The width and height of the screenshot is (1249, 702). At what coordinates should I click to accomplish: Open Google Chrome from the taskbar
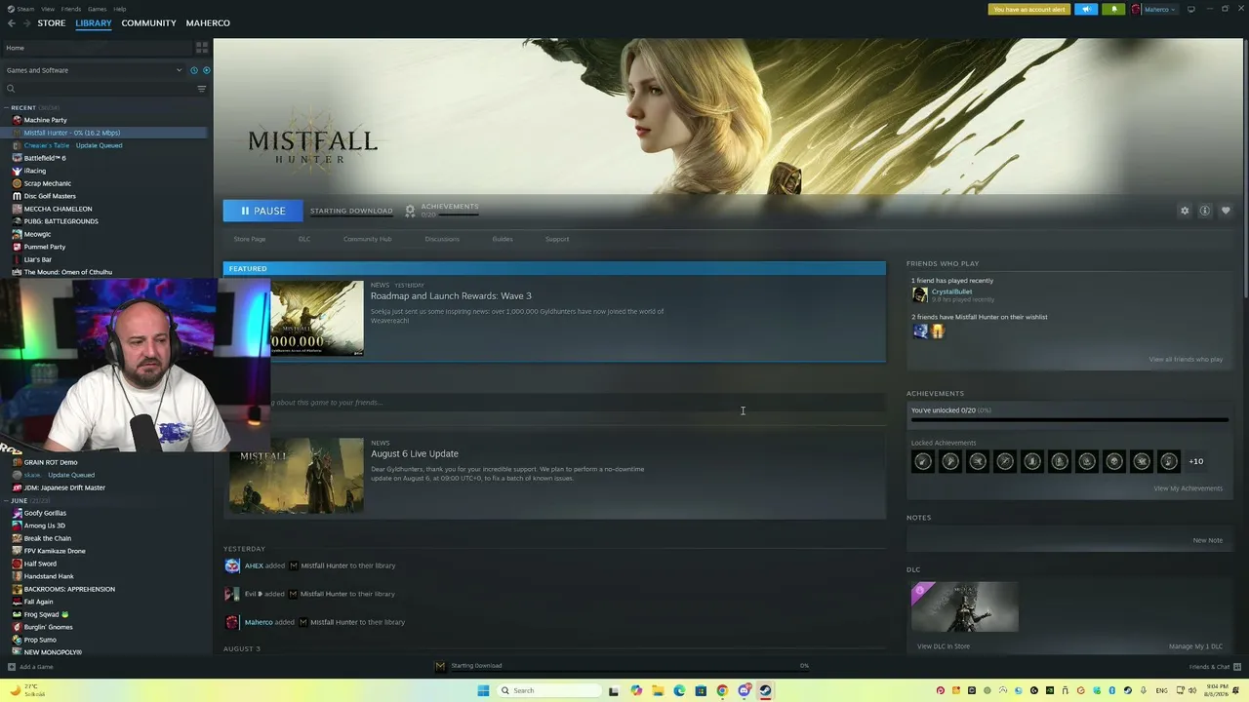pyautogui.click(x=722, y=690)
